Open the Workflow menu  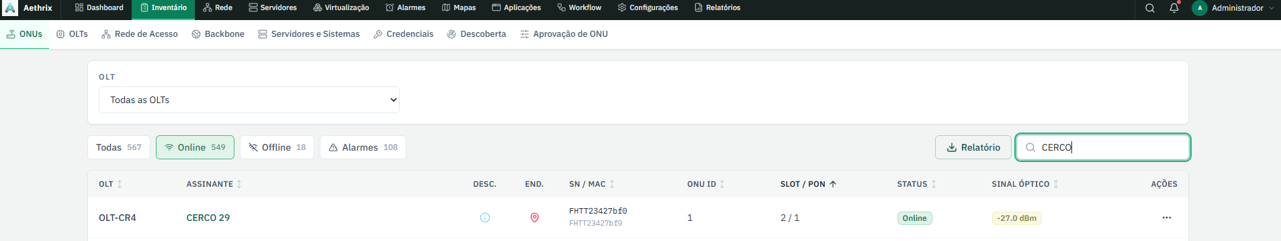point(579,8)
